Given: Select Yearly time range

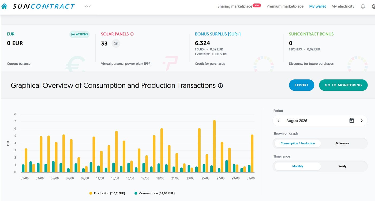Looking at the screenshot, I should [x=342, y=166].
